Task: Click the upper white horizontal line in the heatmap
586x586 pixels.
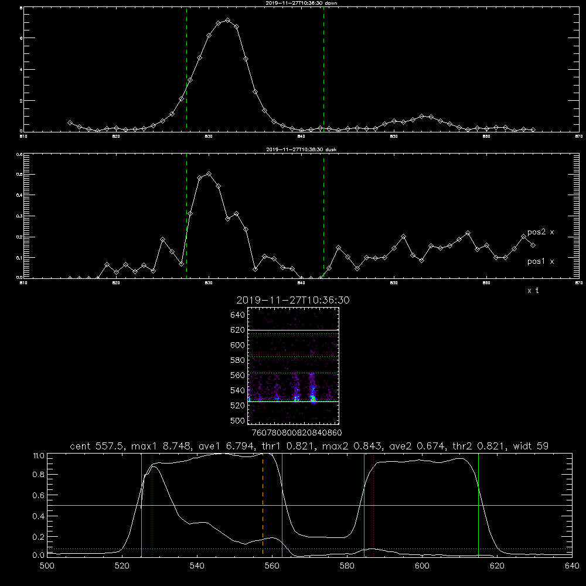Action: click(294, 330)
